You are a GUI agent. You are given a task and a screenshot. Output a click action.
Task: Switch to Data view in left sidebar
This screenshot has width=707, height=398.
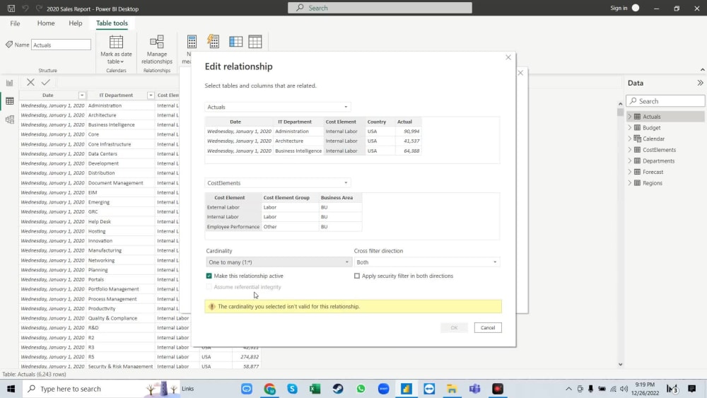[x=9, y=101]
